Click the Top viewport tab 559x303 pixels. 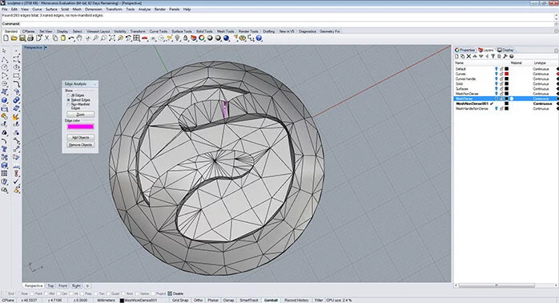(x=50, y=286)
